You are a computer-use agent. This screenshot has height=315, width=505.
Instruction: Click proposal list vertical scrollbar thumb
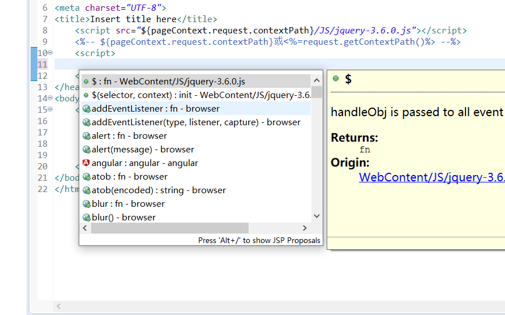(x=316, y=92)
